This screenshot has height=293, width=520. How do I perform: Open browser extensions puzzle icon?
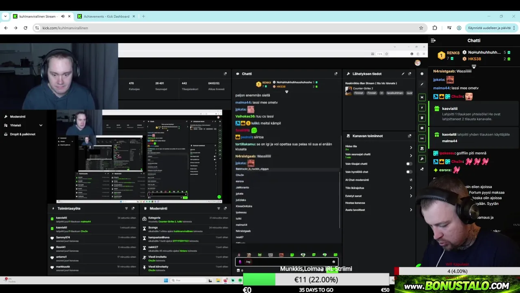point(435,28)
